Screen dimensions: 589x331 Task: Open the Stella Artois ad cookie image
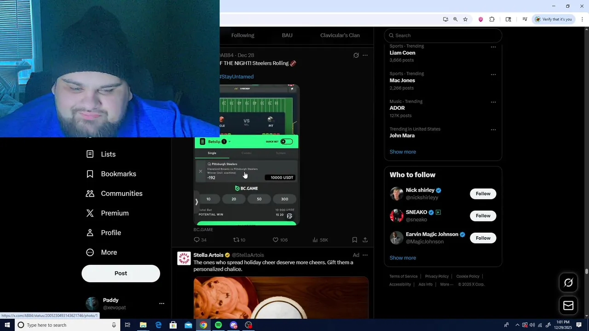click(281, 297)
